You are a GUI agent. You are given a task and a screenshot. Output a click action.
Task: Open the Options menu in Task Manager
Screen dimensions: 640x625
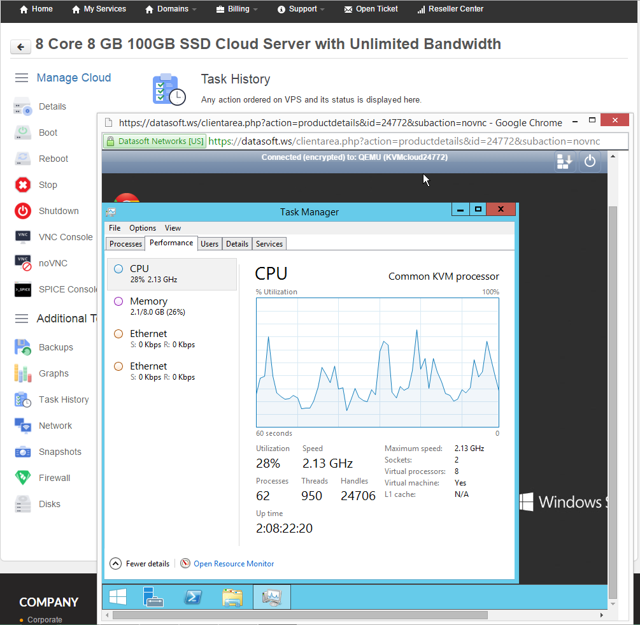tap(143, 227)
